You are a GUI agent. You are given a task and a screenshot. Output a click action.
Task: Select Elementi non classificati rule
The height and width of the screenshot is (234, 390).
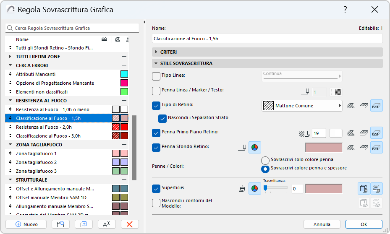pos(42,92)
